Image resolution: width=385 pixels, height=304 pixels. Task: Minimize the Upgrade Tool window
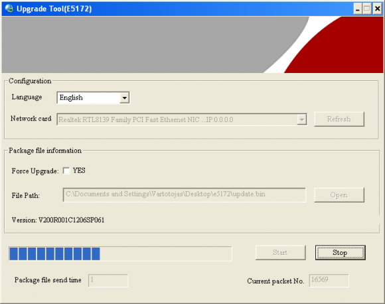click(358, 9)
